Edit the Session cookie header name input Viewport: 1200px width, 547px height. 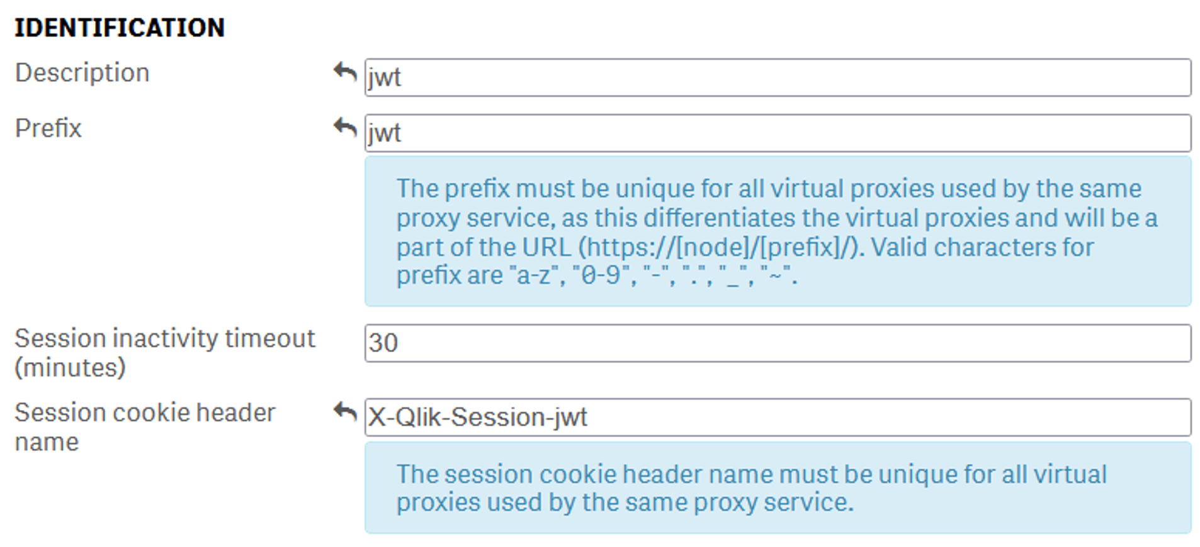[777, 417]
